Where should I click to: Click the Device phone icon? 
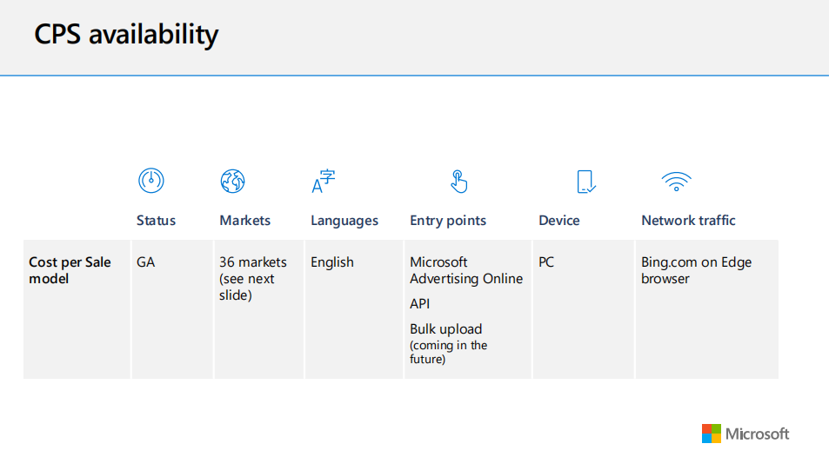[586, 181]
